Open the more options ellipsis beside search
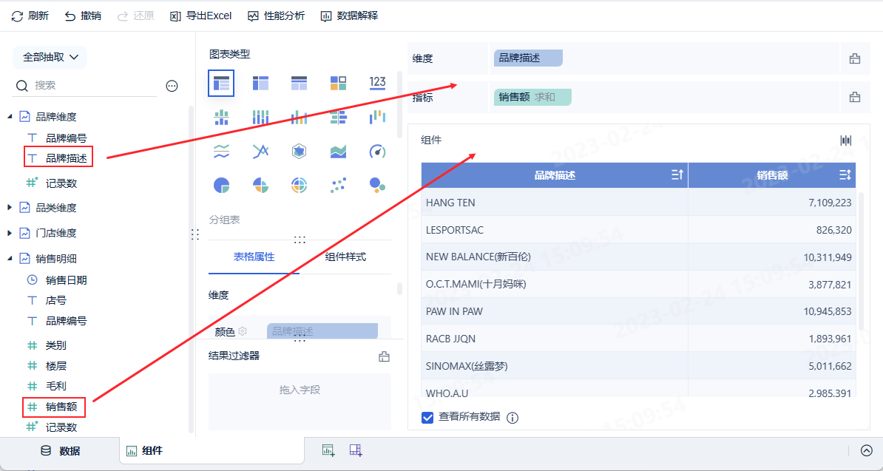The width and height of the screenshot is (883, 471). click(x=172, y=86)
